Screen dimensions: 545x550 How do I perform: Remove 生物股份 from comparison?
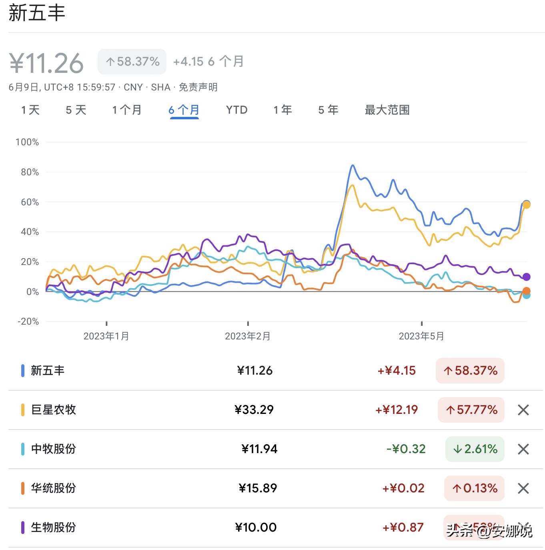(x=523, y=527)
